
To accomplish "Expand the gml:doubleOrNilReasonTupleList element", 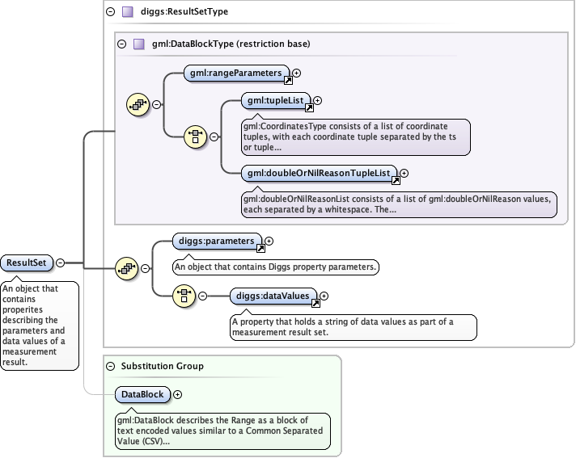I will [404, 172].
